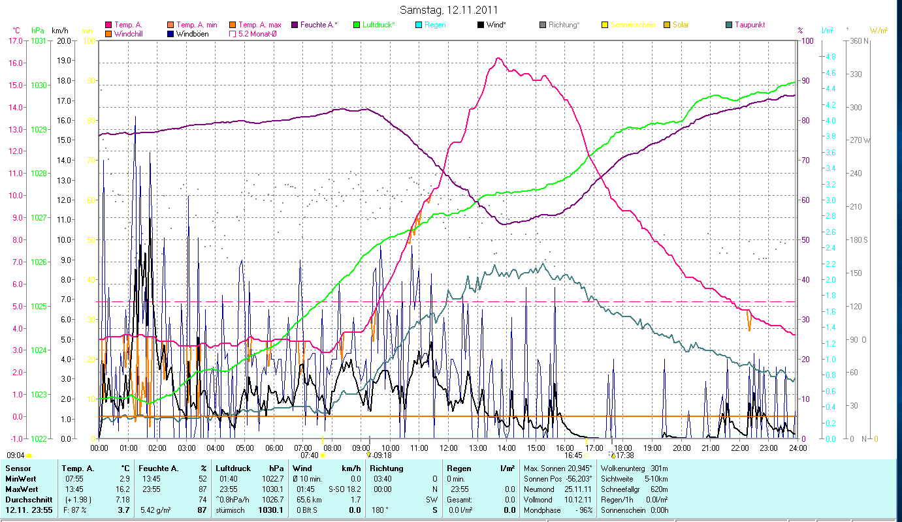Select the Richtung* legend label

[x=564, y=25]
